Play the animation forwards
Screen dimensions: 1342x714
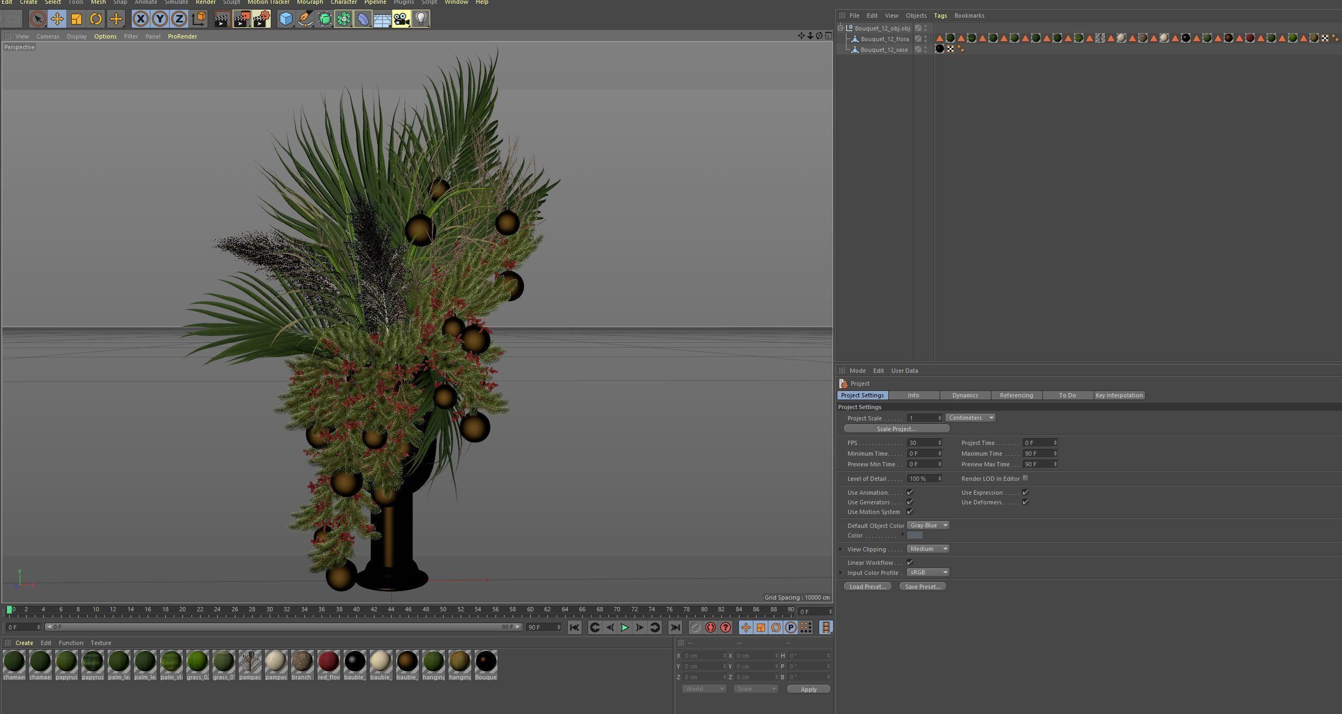click(x=624, y=627)
